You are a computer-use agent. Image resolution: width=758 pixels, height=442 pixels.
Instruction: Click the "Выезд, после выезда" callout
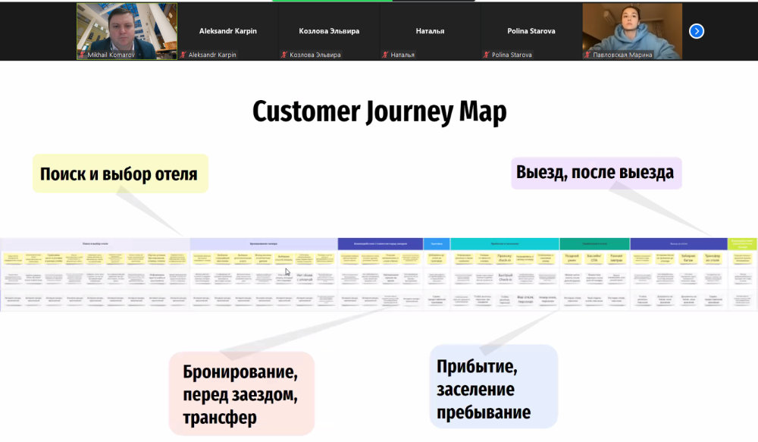point(595,172)
